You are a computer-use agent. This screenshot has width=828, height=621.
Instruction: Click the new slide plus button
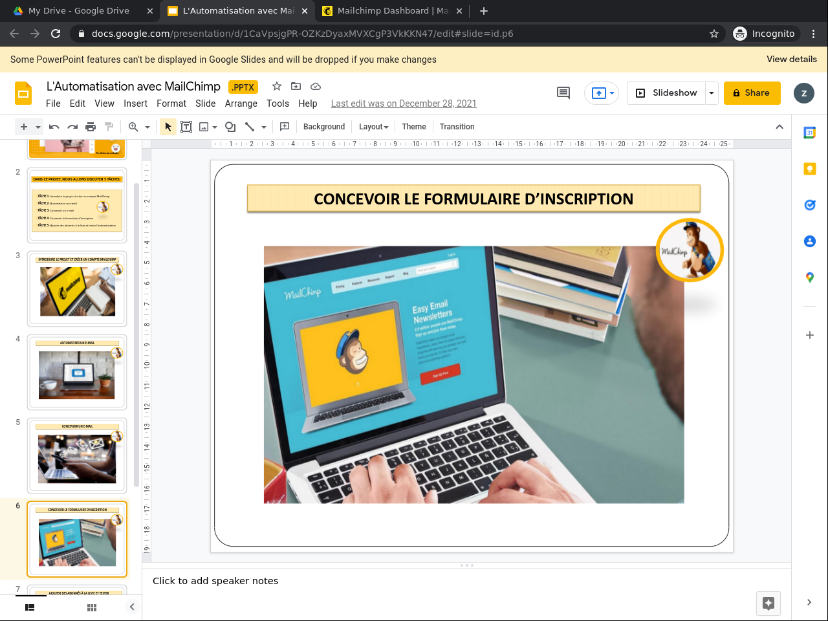[24, 127]
